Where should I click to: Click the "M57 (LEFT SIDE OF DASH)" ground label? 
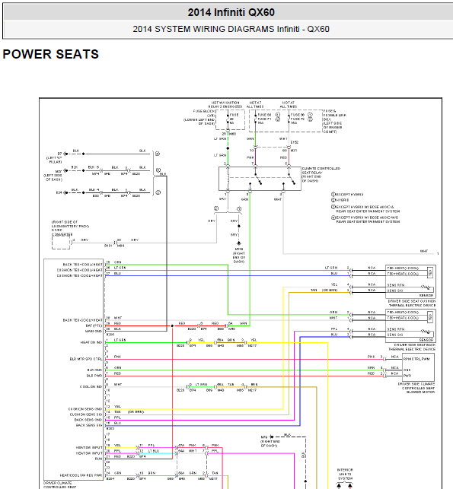point(54,175)
